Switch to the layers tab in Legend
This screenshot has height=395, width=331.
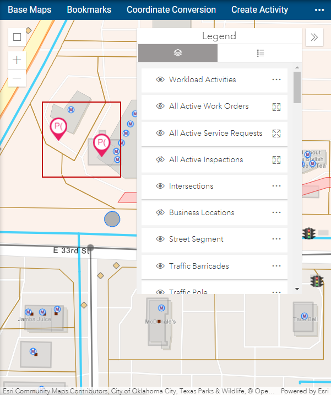[x=177, y=53]
